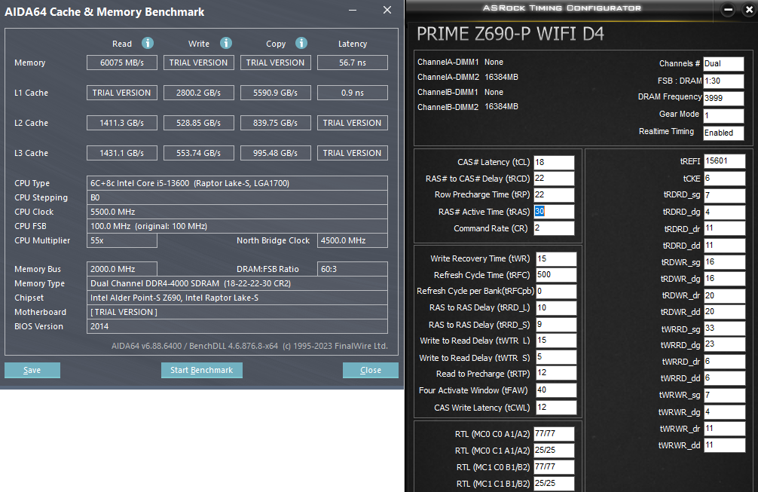Click Read to Precharge (tRTP) field
The image size is (758, 492).
[556, 373]
